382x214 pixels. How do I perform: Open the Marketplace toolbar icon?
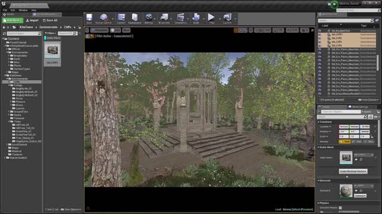click(134, 18)
